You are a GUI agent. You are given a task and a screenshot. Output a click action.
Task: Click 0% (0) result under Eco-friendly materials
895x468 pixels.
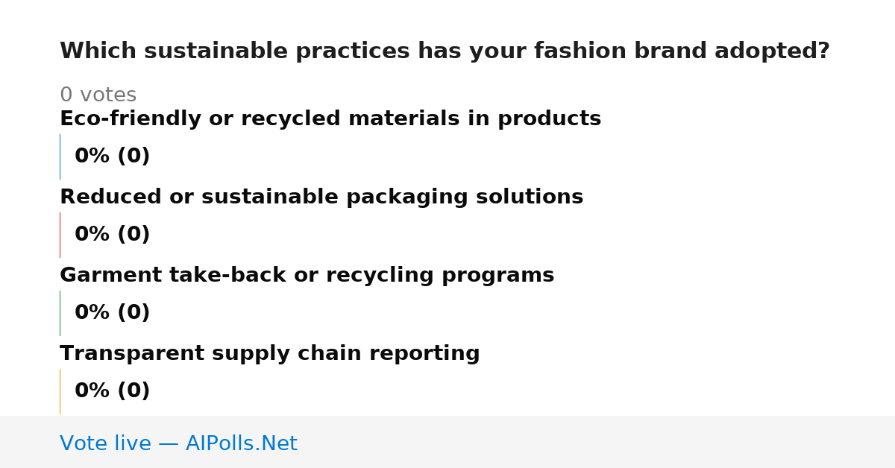(x=113, y=156)
